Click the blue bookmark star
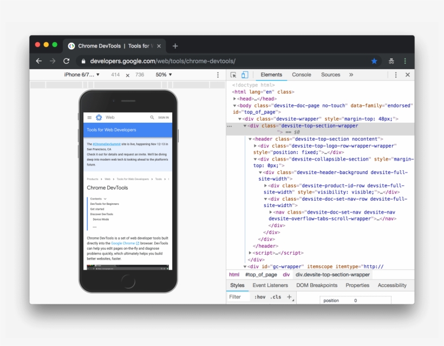444x346 pixels. 374,61
